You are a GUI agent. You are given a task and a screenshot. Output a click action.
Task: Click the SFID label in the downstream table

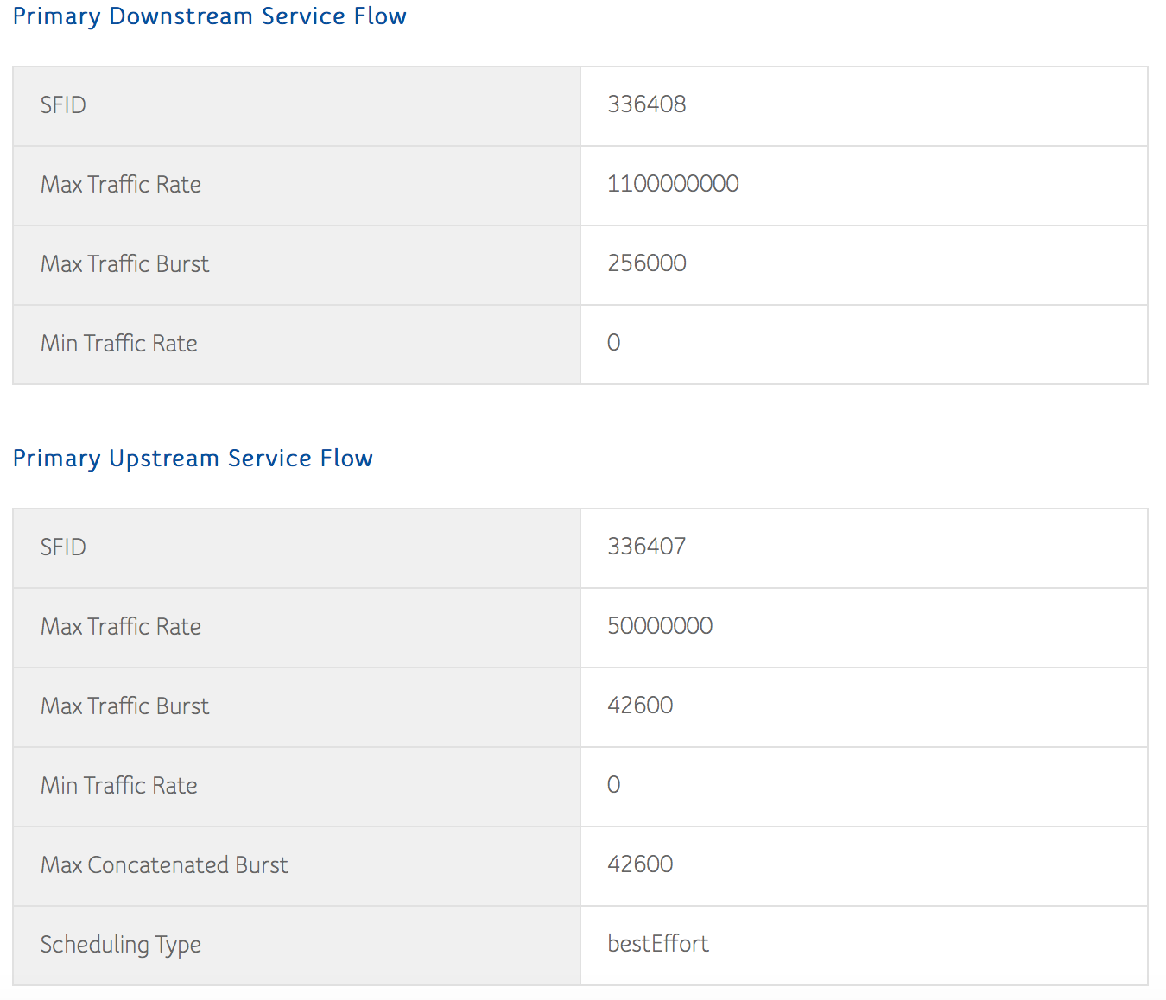[63, 105]
